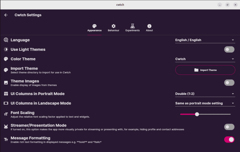Click the Font Scaling text-size icon

(6, 114)
